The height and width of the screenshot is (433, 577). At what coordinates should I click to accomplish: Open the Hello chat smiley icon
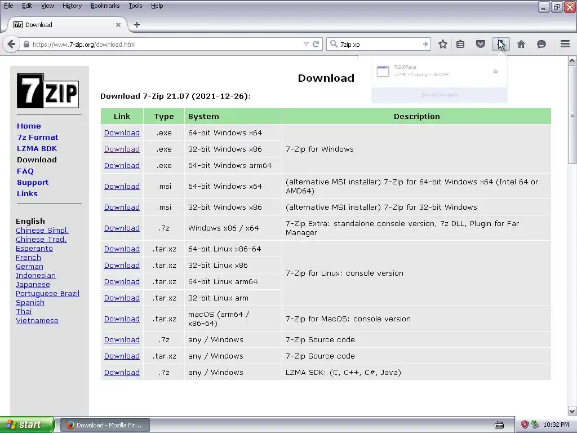542,44
